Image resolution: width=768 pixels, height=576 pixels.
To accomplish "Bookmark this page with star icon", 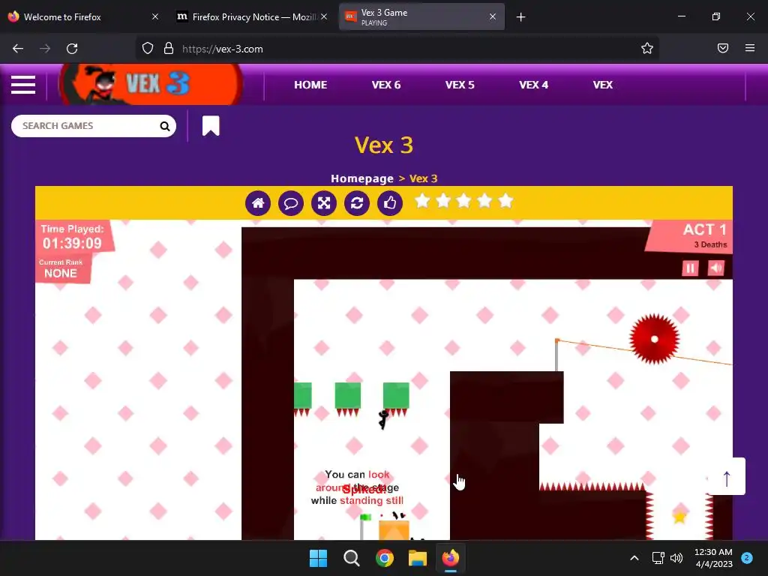I will [x=647, y=49].
